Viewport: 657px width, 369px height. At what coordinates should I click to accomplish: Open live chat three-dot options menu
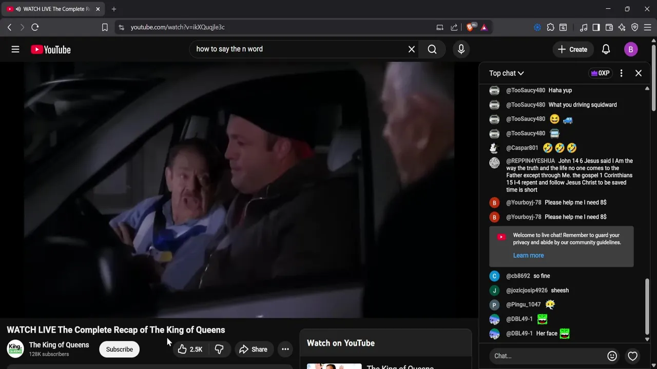pyautogui.click(x=621, y=73)
